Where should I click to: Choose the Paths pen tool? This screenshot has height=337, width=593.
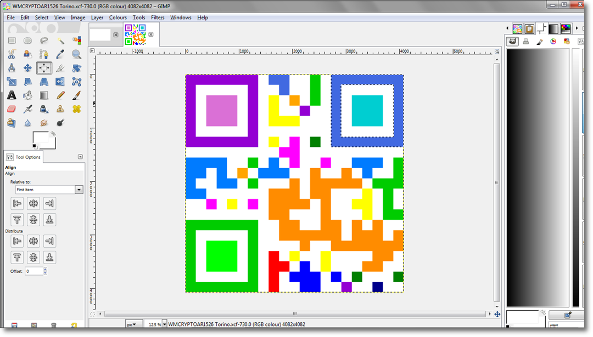click(44, 54)
